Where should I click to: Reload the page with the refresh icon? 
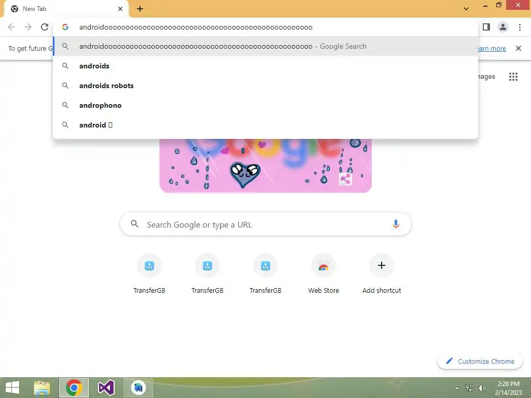pyautogui.click(x=45, y=27)
